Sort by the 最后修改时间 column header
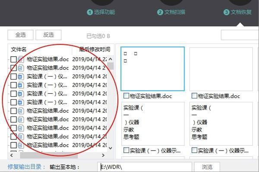The image size is (259, 172). (x=95, y=49)
